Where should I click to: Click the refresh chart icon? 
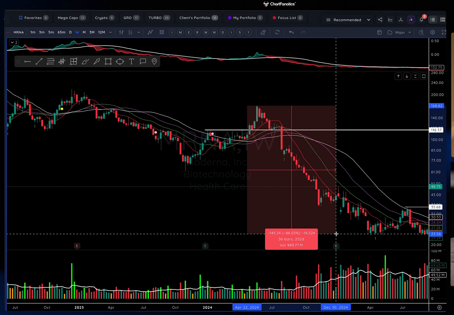(277, 32)
